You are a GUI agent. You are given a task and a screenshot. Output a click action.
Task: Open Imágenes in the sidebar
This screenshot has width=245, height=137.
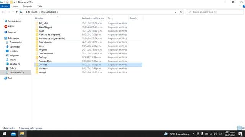click(14, 55)
